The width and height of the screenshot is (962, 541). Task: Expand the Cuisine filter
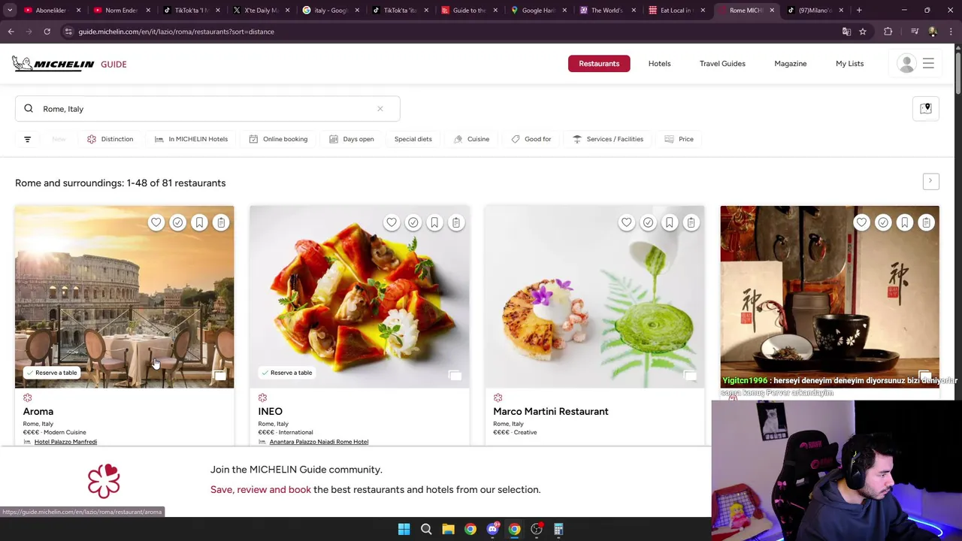(472, 139)
